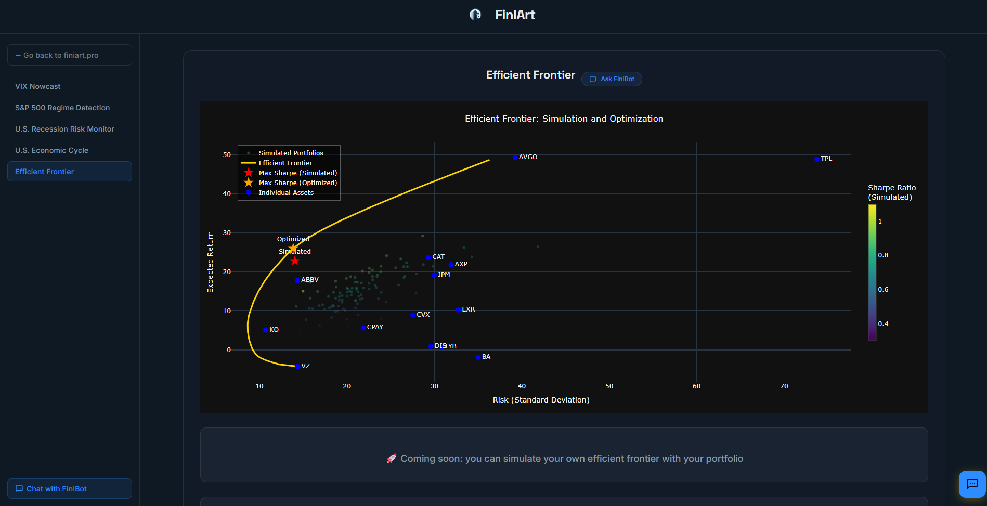Select Efficient Frontier sidebar item

point(70,172)
